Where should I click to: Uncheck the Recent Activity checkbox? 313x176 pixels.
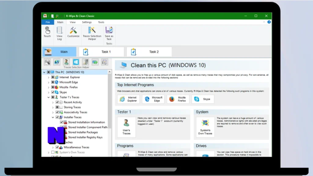(x=57, y=102)
